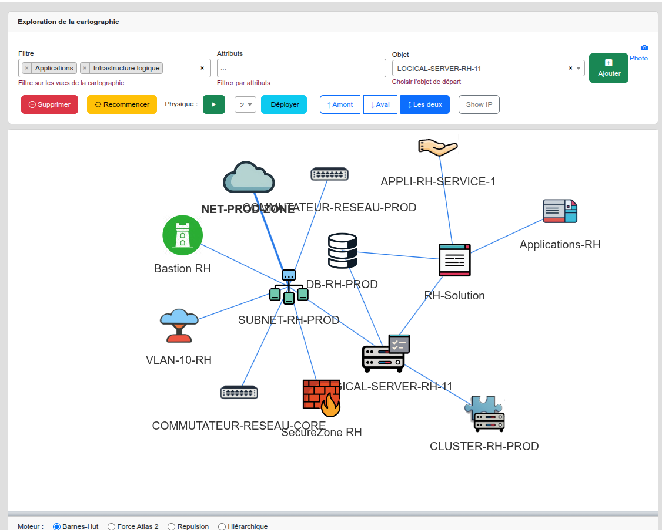Screen dimensions: 662x530
Task: Click the APPLI-RH-SERVICE-1 hand icon
Action: point(437,147)
